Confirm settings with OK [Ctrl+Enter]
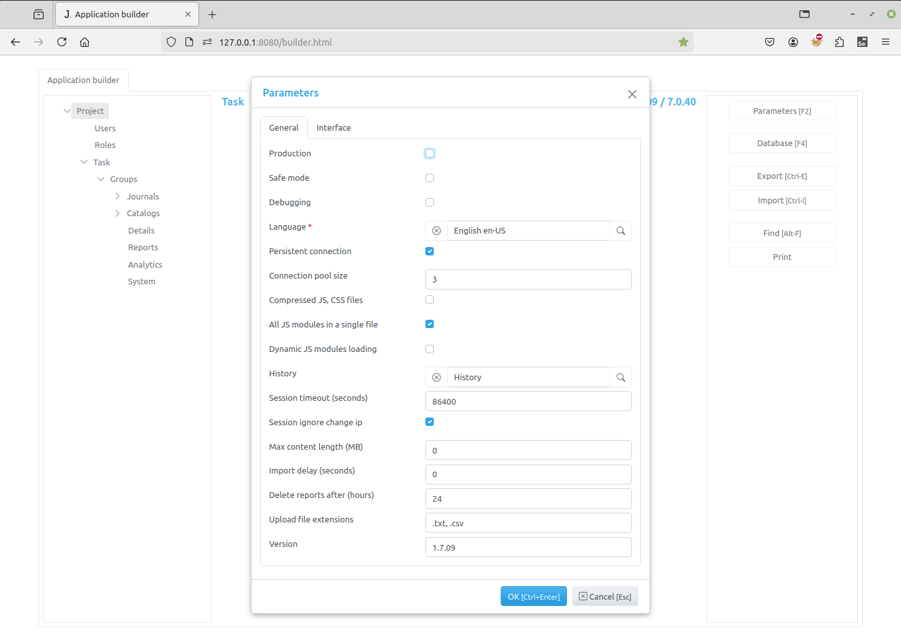901x635 pixels. (x=534, y=596)
